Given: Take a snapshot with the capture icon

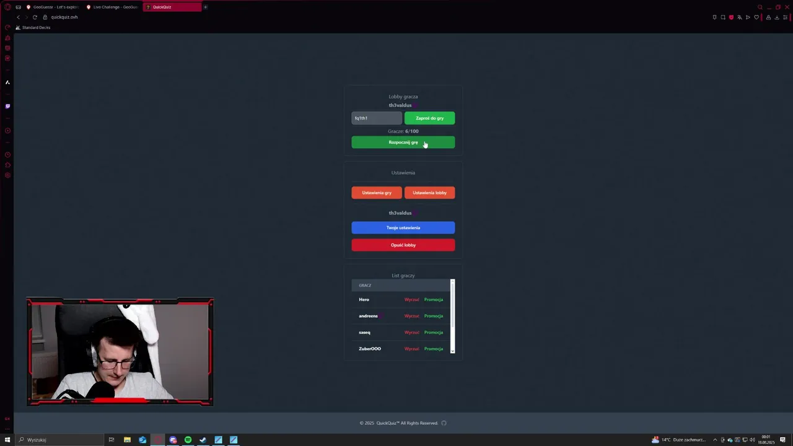Looking at the screenshot, I should [x=723, y=17].
